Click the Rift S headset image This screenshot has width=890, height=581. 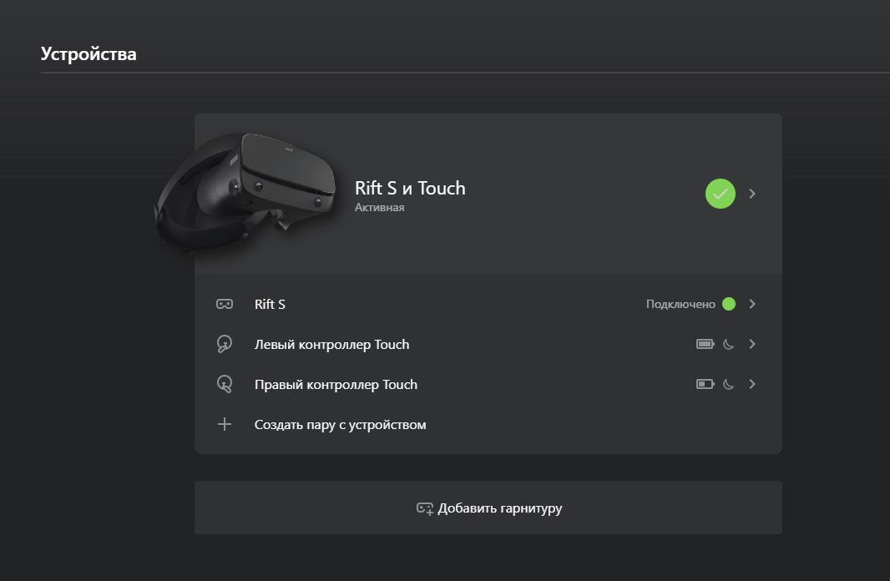coord(245,192)
